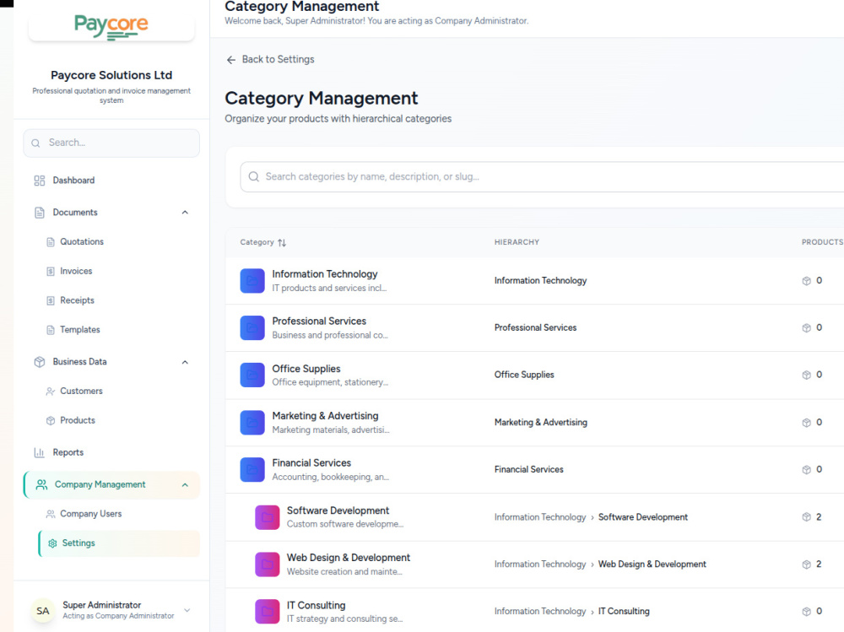Click the Marketing & Advertising hierarchy cell
The width and height of the screenshot is (844, 632).
coord(540,422)
